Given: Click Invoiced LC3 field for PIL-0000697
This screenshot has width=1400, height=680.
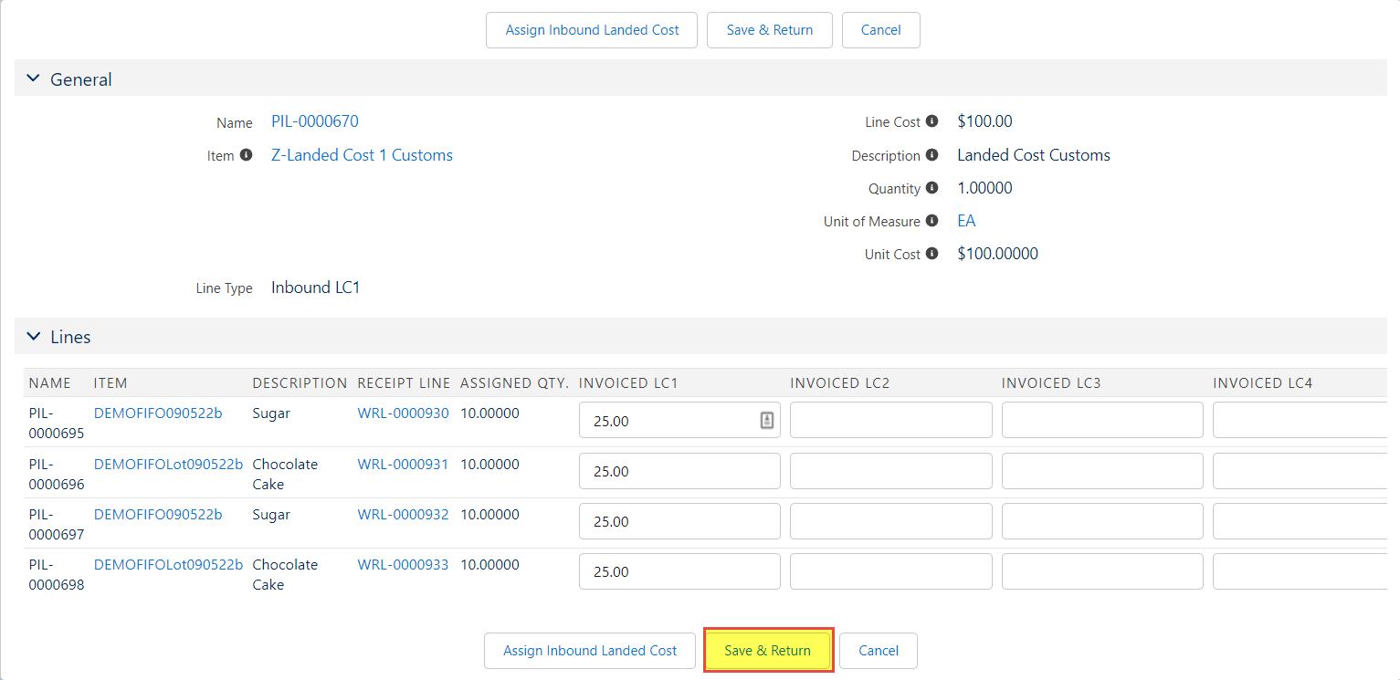Looking at the screenshot, I should click(1102, 521).
